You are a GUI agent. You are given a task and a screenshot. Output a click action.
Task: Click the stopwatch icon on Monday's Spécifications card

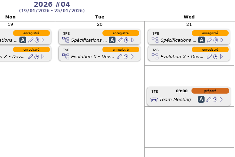click(37, 40)
